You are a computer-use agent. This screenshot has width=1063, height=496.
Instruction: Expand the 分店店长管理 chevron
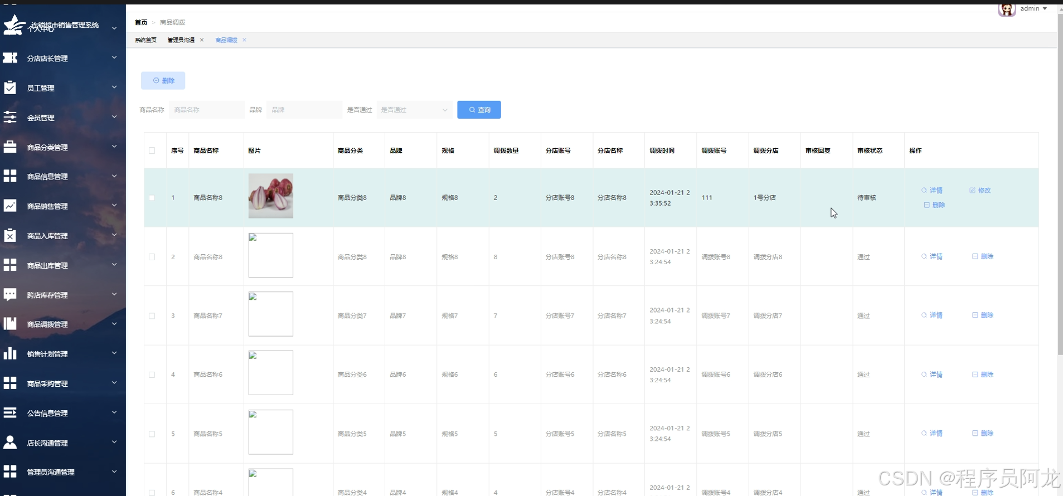pyautogui.click(x=114, y=57)
